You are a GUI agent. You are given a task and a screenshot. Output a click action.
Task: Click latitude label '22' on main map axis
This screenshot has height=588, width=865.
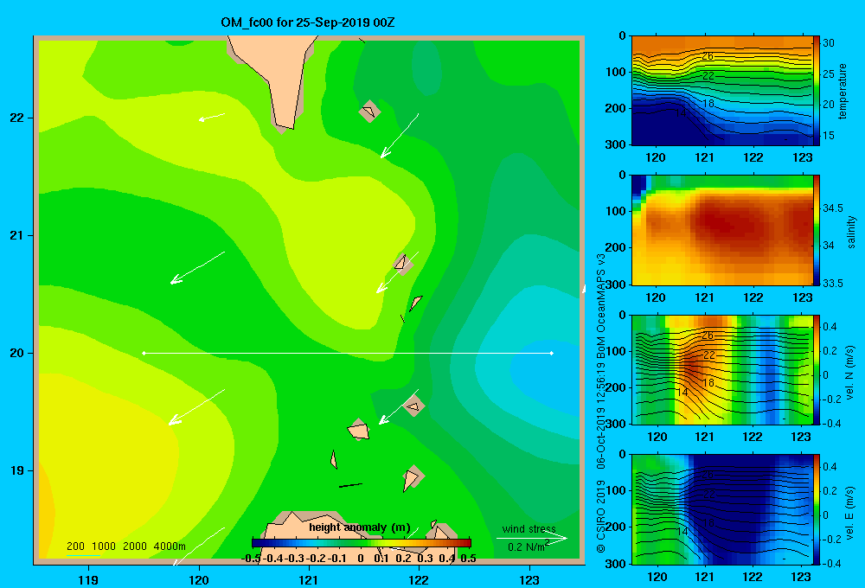(17, 118)
